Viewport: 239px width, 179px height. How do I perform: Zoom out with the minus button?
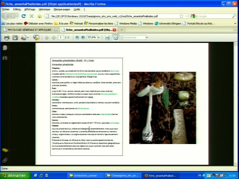click(x=77, y=37)
